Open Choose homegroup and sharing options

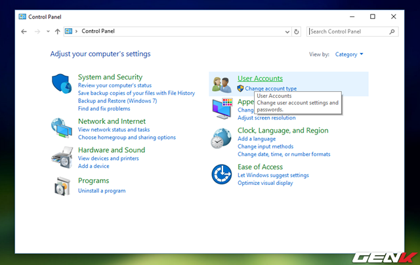pyautogui.click(x=127, y=137)
